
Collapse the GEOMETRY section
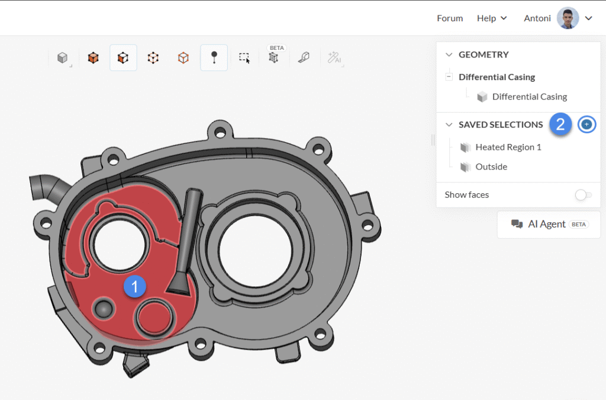[448, 55]
